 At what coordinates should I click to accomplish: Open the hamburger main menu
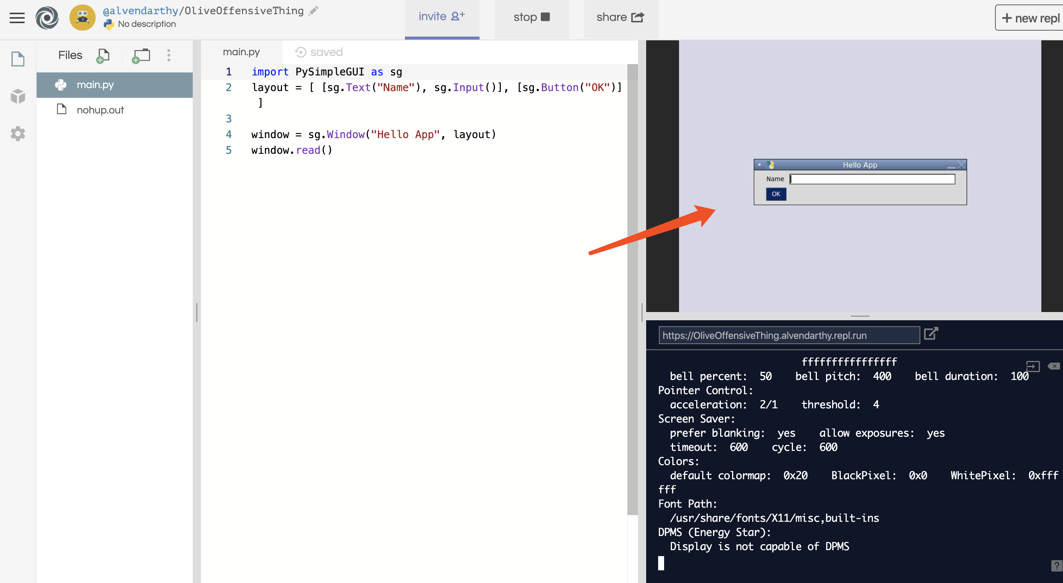17,17
